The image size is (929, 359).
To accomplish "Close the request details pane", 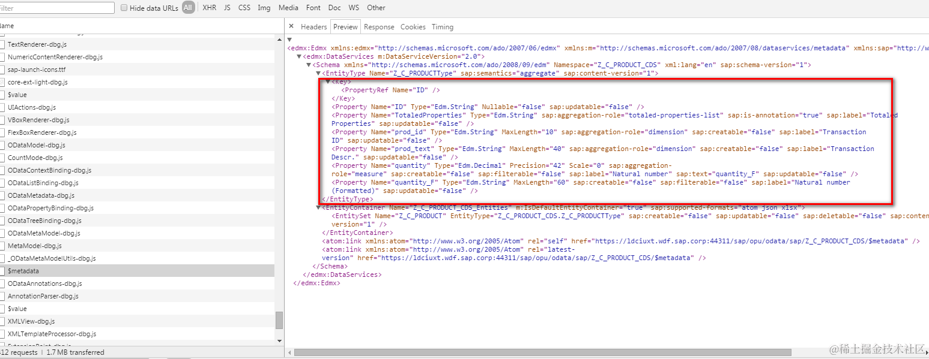I will pyautogui.click(x=291, y=26).
